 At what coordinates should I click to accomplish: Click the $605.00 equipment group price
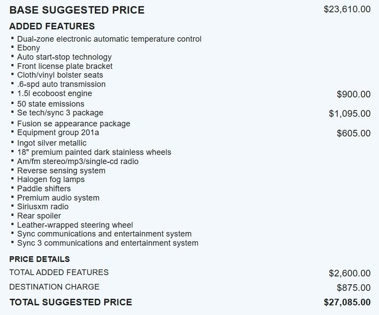click(353, 133)
